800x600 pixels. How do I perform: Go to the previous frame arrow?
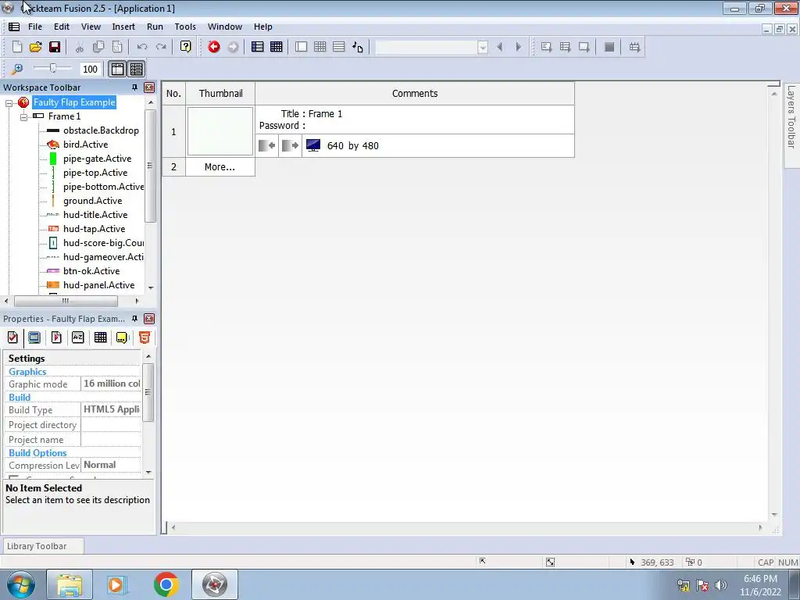[499, 47]
